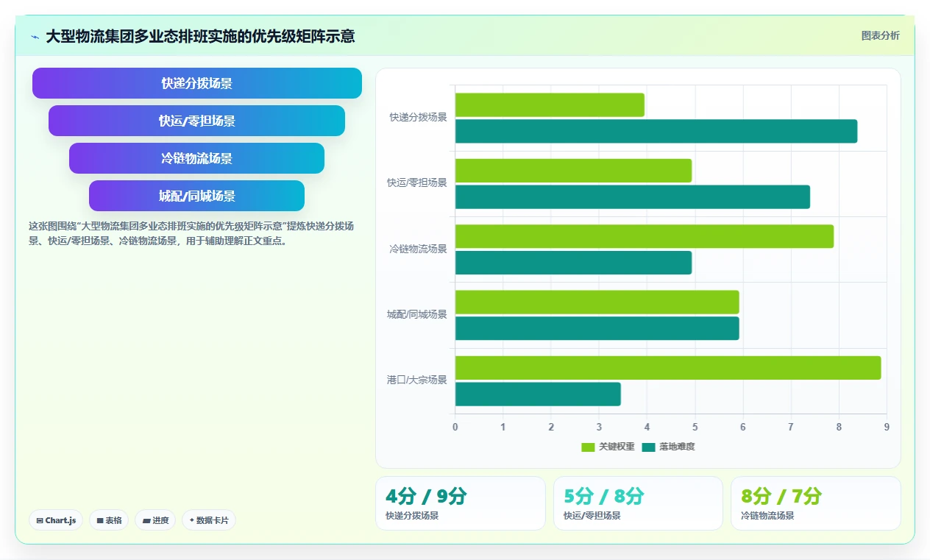The image size is (930, 560).
Task: Click the 关键权重 bar for 快运/零担场景
Action: (x=574, y=171)
